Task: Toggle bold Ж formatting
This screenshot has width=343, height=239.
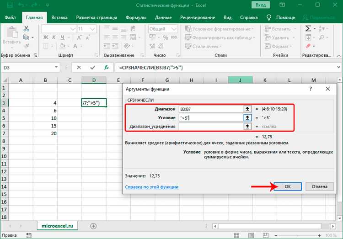Action: [46, 37]
